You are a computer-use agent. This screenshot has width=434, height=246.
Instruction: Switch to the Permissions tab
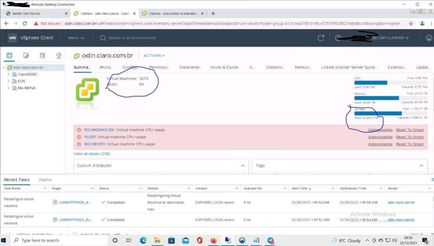point(159,67)
